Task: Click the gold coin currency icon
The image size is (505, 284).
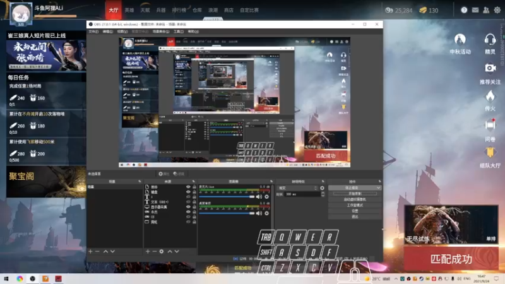Action: point(423,10)
